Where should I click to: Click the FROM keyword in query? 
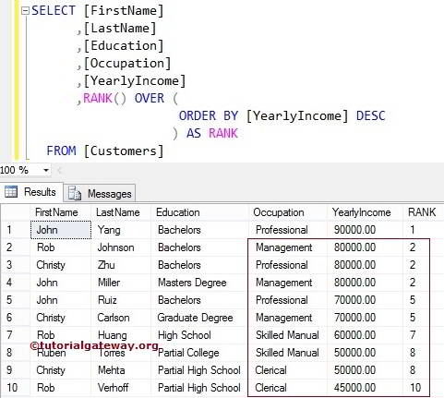coord(61,151)
